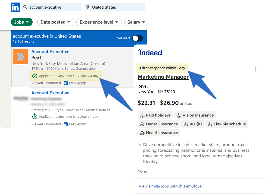Click the review time icon for Revel job

[x=35, y=76]
